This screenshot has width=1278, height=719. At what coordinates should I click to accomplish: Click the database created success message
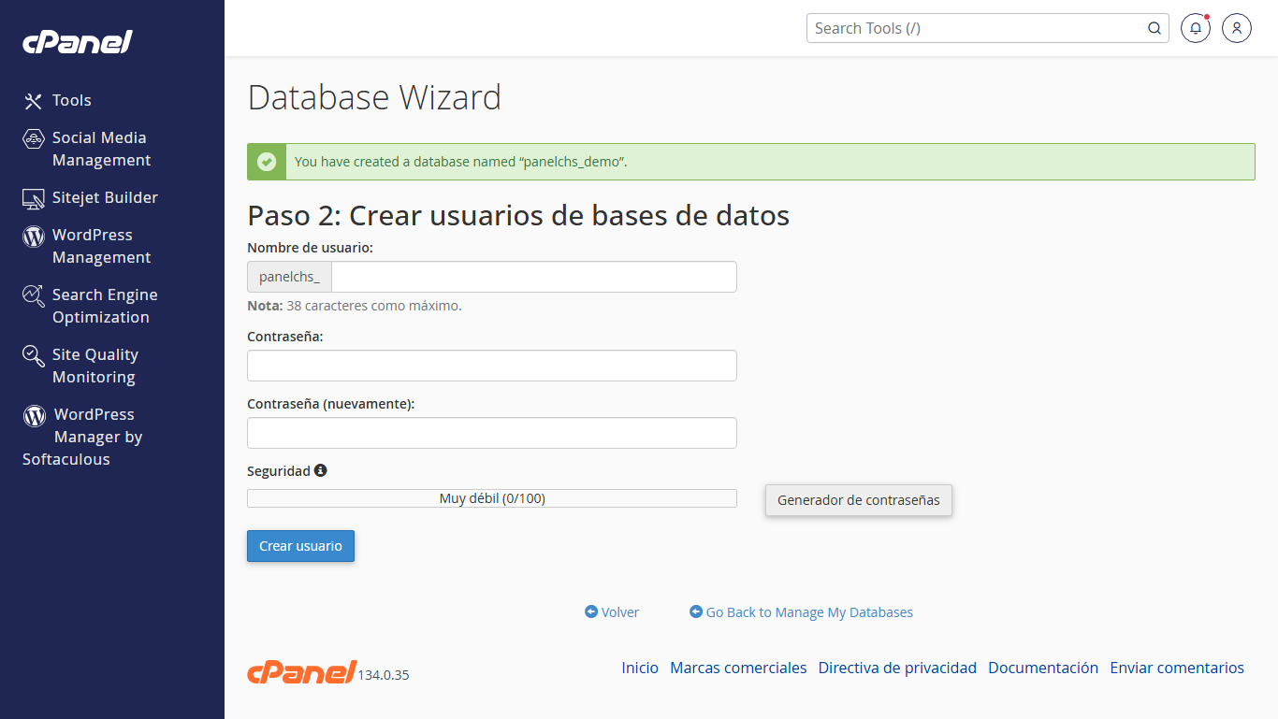point(751,162)
